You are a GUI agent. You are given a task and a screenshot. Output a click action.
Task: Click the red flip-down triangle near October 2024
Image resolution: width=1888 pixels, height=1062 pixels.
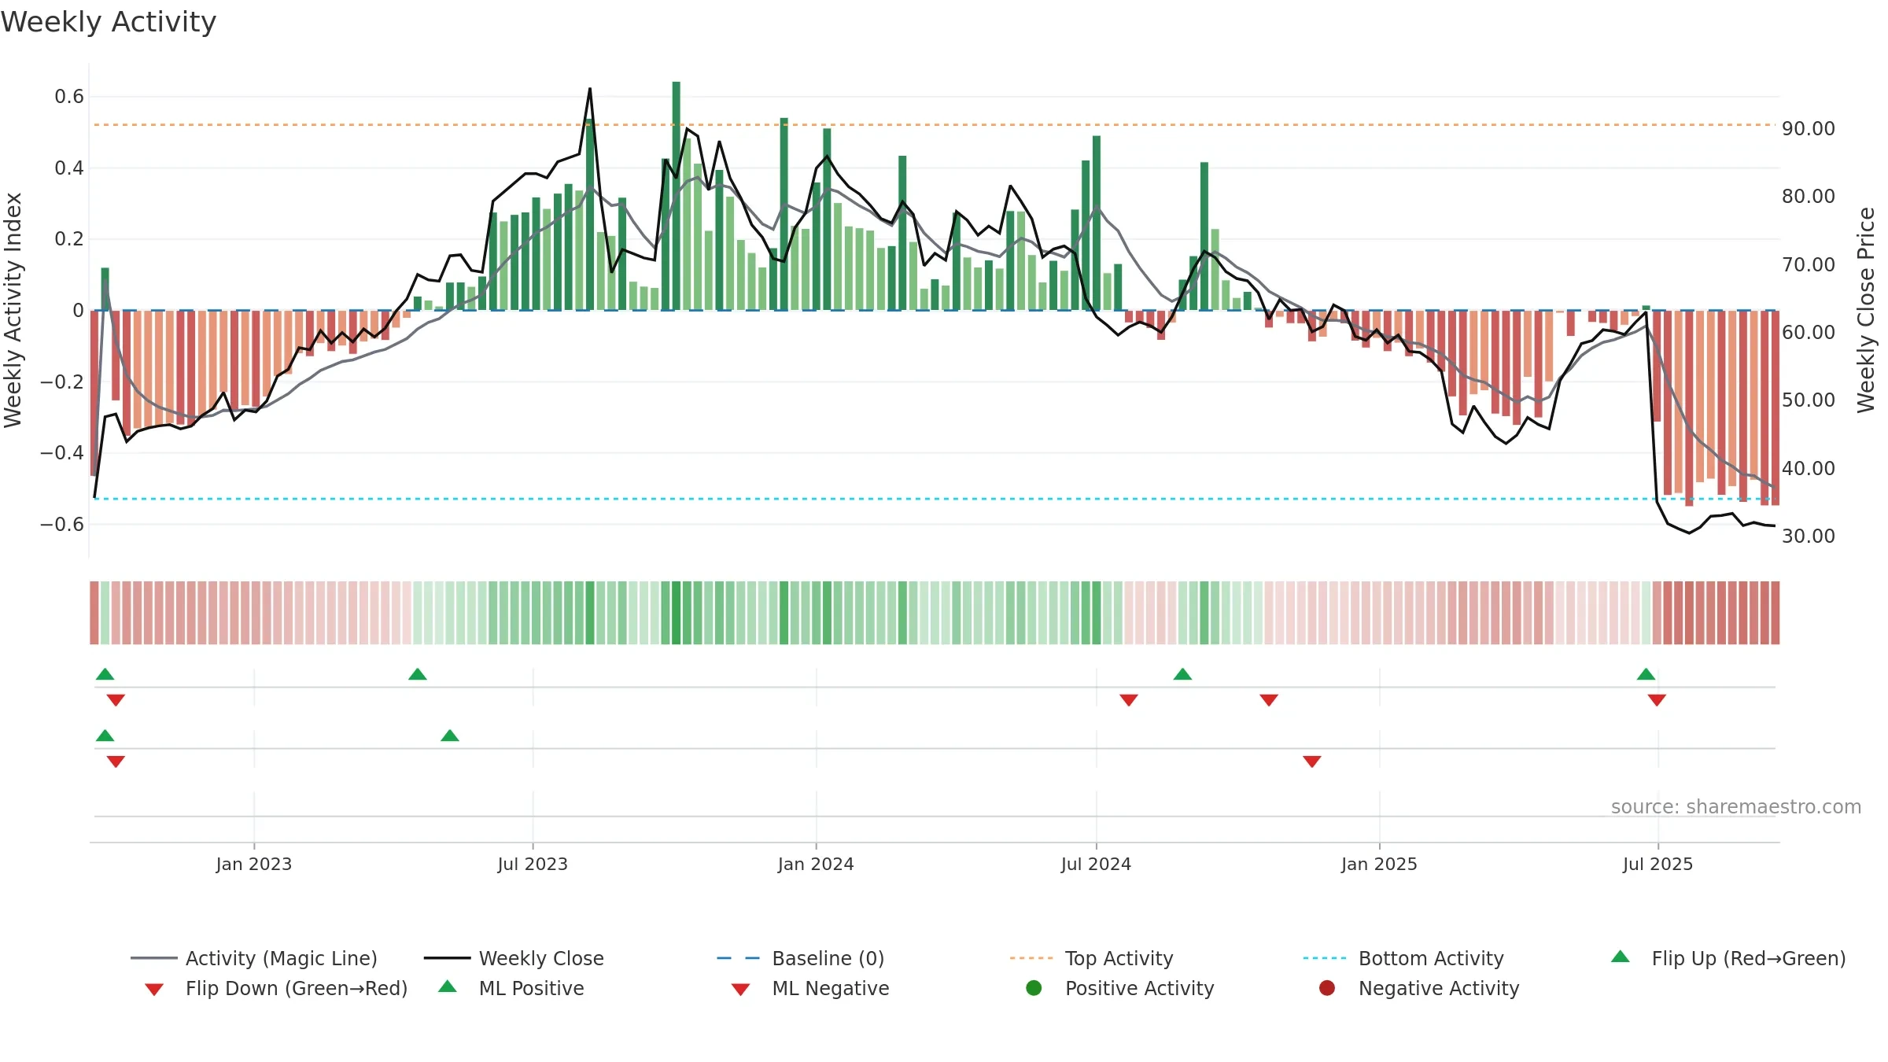click(1269, 700)
